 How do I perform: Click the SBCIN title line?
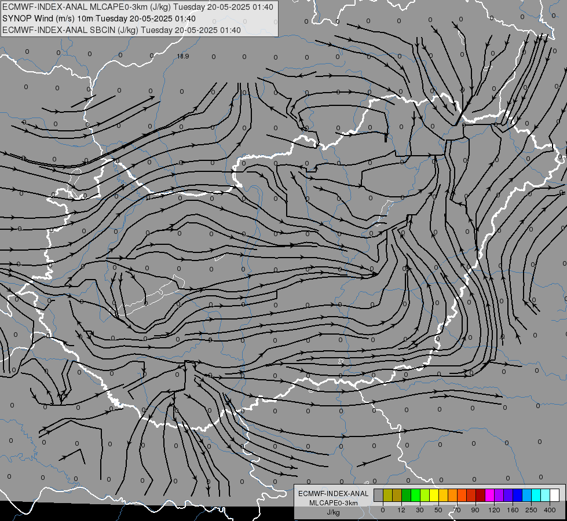coord(122,30)
